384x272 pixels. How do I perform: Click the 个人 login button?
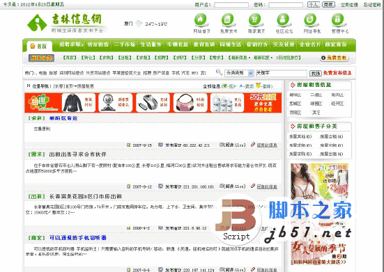pyautogui.click(x=314, y=4)
